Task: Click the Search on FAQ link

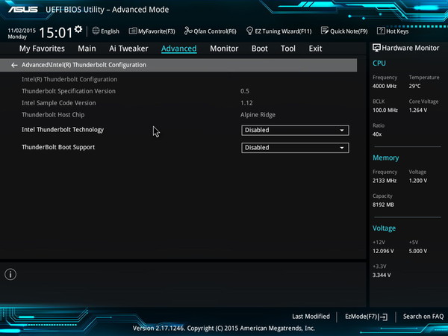Action: coord(423,317)
